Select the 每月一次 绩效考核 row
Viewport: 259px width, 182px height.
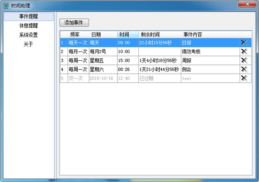pos(155,51)
